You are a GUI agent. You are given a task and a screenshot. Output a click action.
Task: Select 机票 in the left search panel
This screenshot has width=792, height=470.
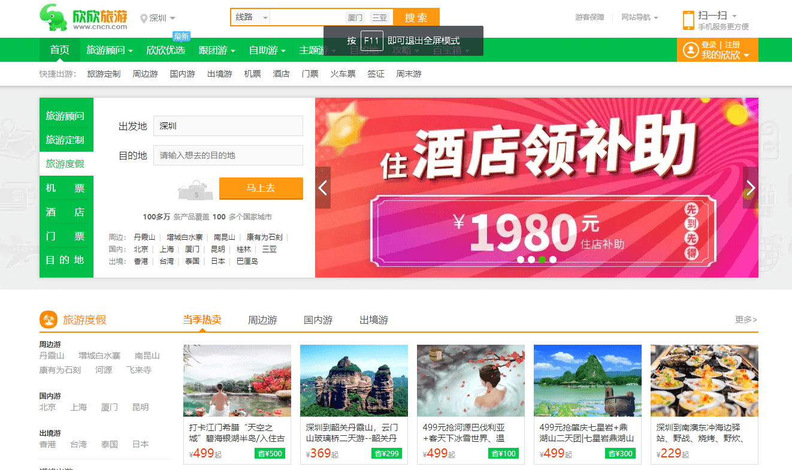(65, 188)
